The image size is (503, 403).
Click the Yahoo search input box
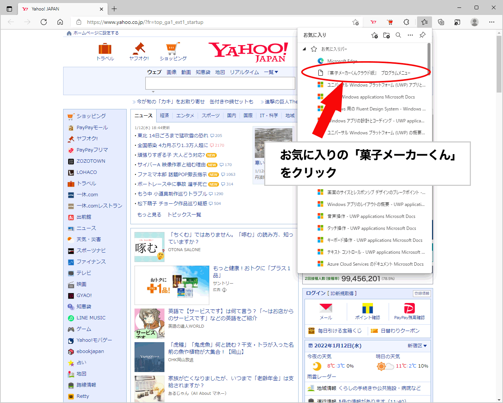220,83
